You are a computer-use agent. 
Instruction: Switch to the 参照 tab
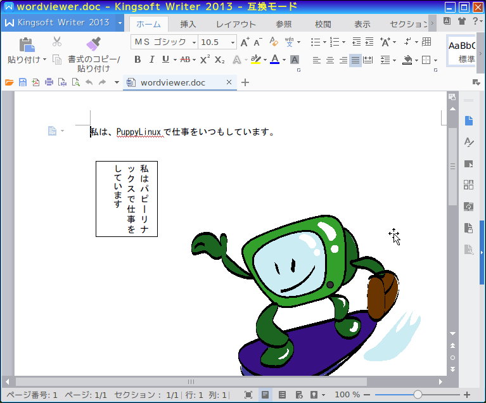(284, 24)
